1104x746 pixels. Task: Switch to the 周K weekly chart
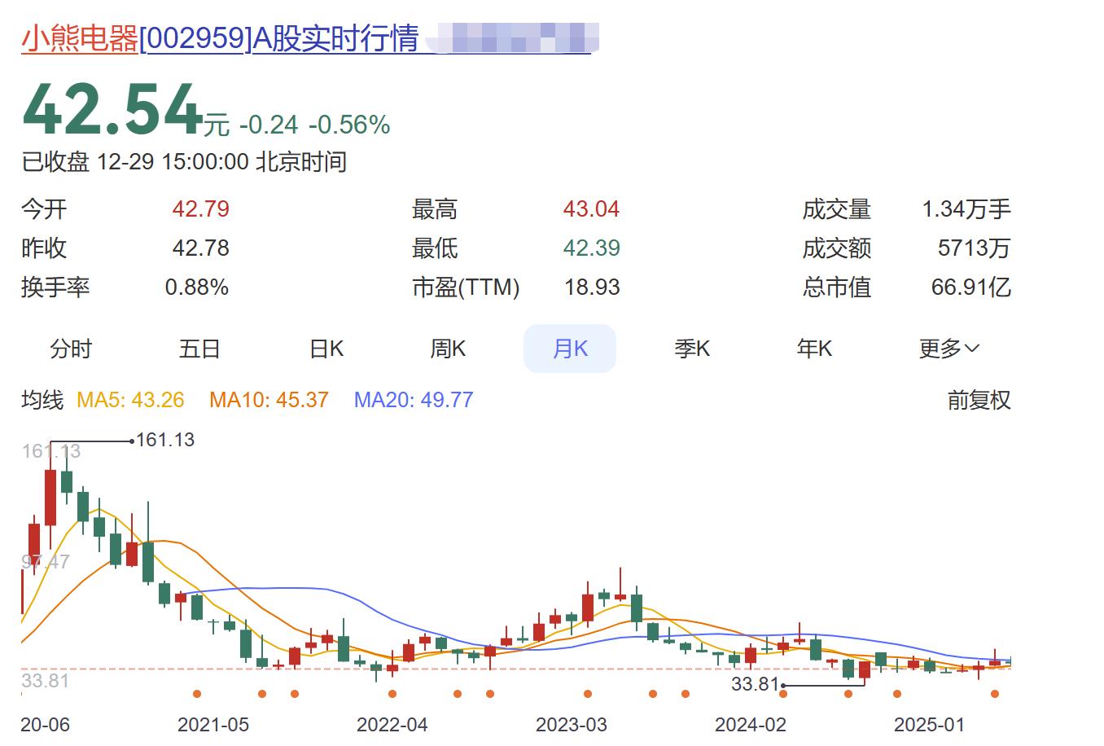click(x=448, y=349)
